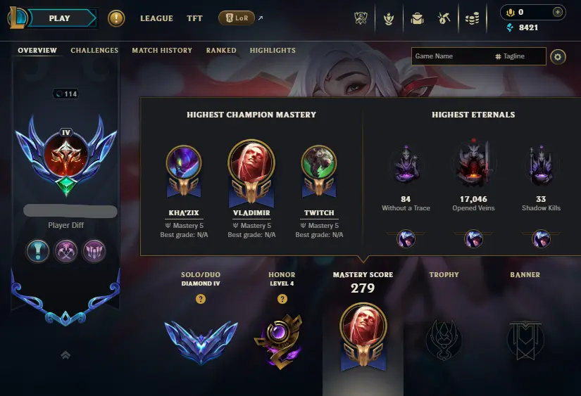This screenshot has height=396, width=581.
Task: Click the yellow exclamation alert icon
Action: click(116, 18)
